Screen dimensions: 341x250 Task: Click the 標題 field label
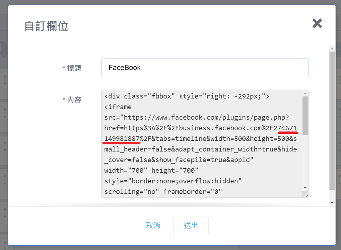click(74, 68)
